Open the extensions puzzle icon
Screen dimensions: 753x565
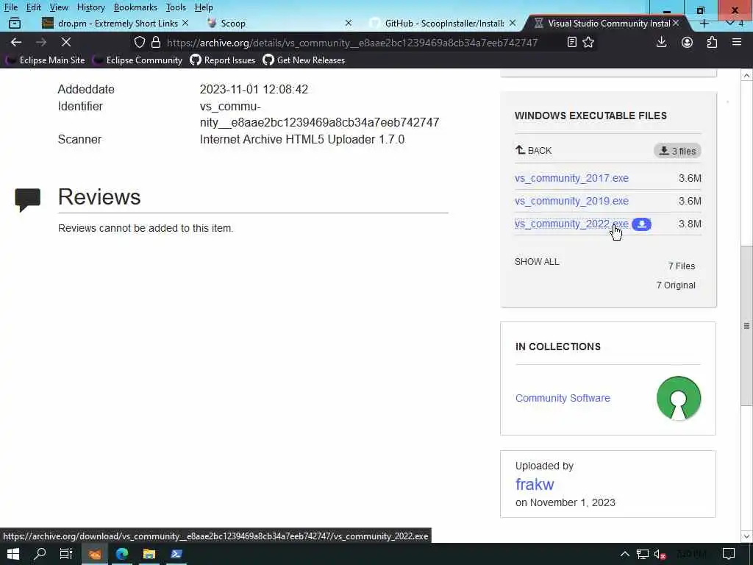712,42
